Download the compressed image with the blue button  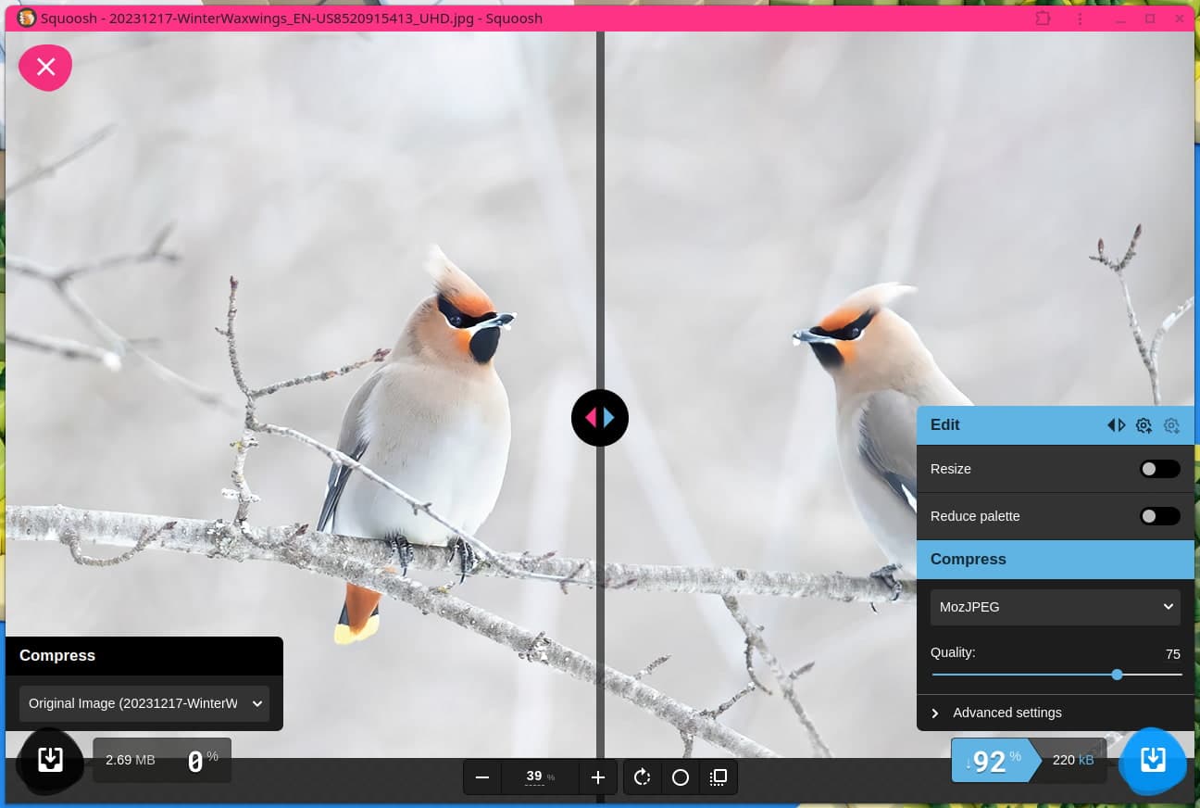point(1153,761)
